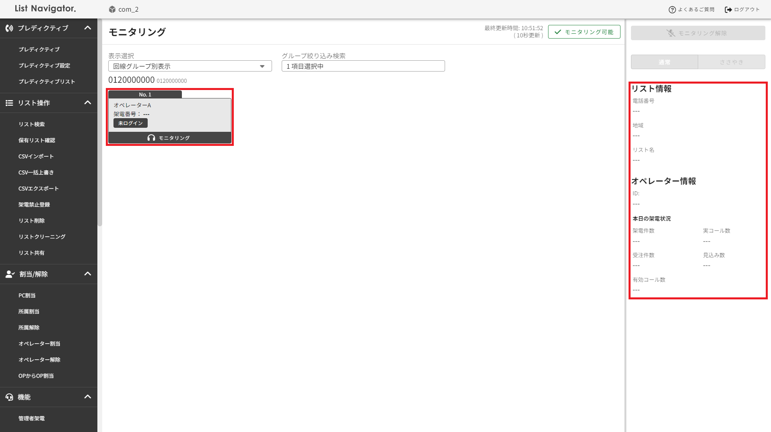The image size is (771, 432).
Task: Click the logout arrow icon
Action: click(728, 10)
